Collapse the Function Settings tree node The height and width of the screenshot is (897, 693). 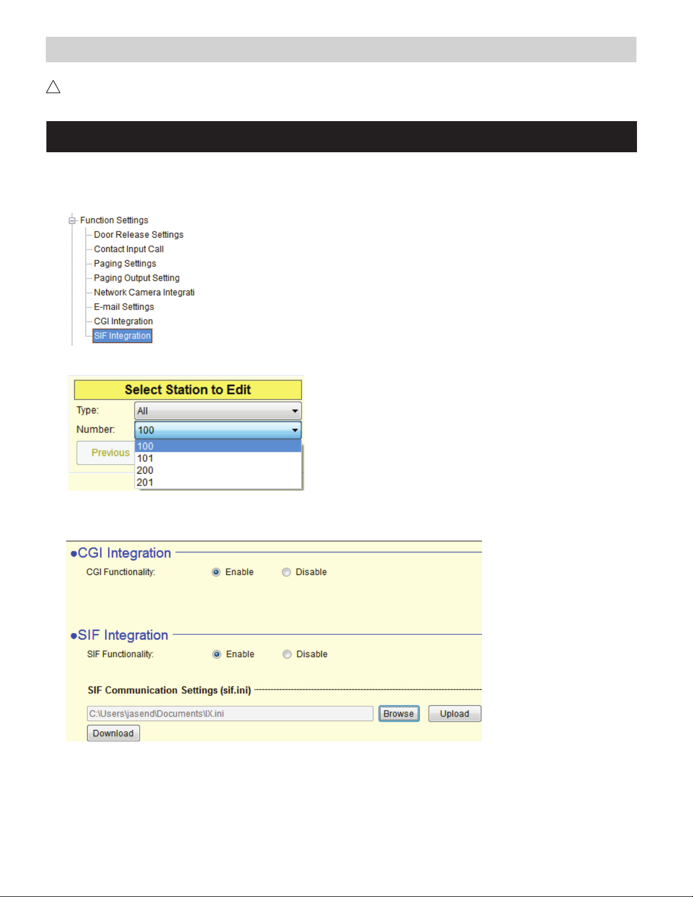[72, 221]
